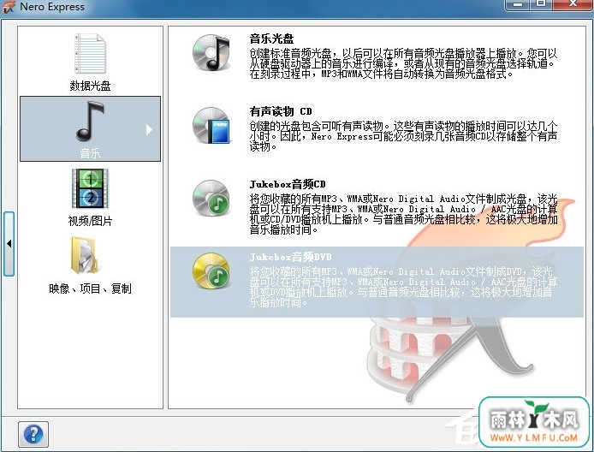
Task: Open help with the question mark button
Action: (33, 434)
